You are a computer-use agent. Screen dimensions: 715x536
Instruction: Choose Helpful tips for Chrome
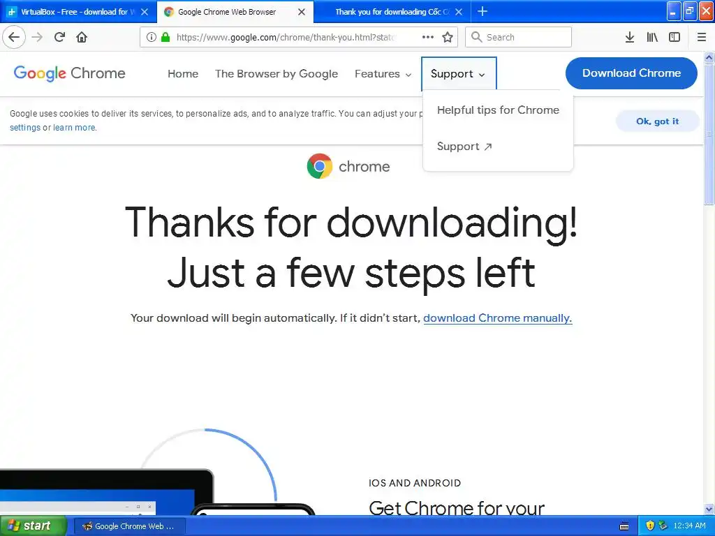[498, 110]
